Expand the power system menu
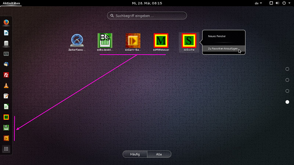The height and width of the screenshot is (165, 294). pos(285,3)
